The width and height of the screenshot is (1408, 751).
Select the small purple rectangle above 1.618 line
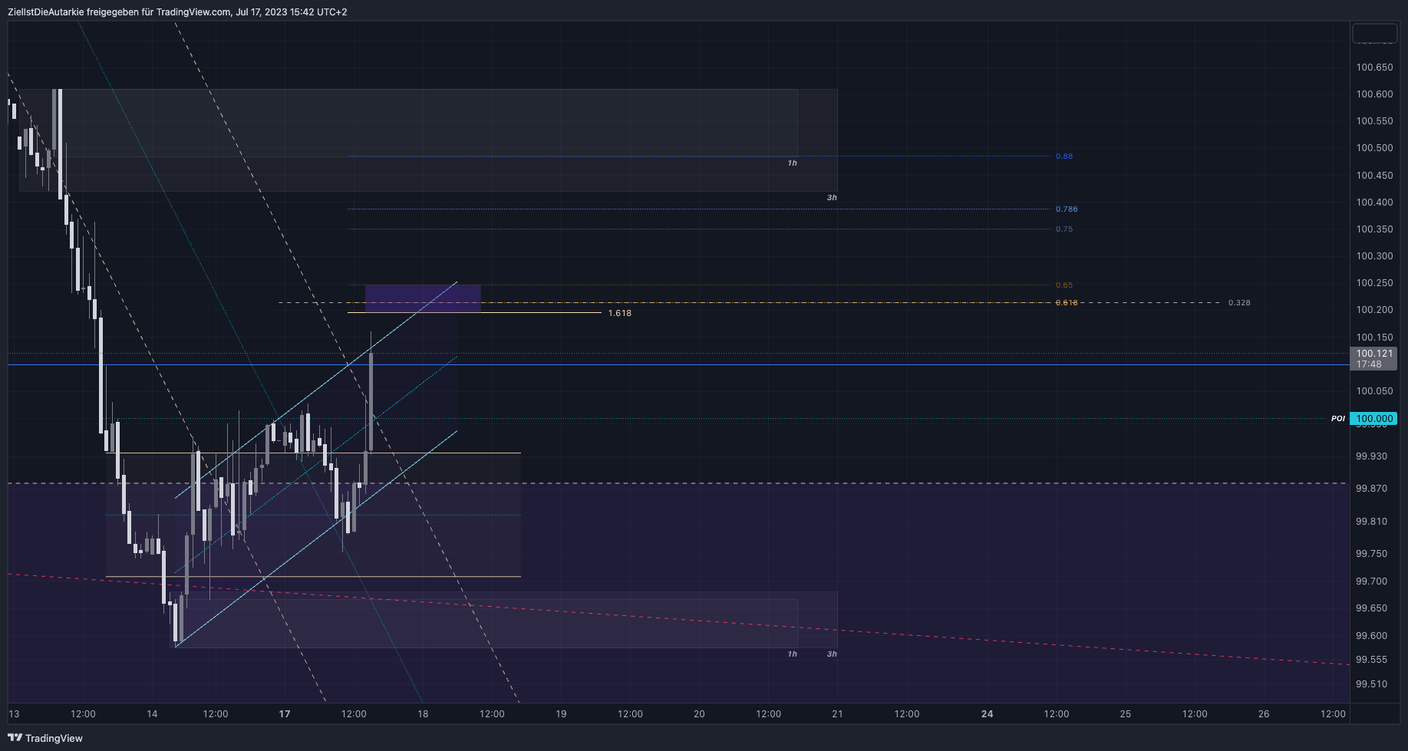point(423,298)
